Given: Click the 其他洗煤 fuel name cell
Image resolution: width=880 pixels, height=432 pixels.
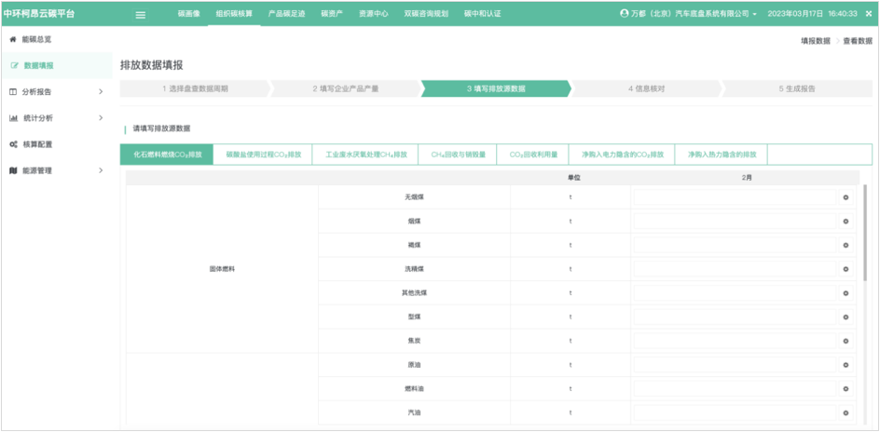Looking at the screenshot, I should point(414,293).
